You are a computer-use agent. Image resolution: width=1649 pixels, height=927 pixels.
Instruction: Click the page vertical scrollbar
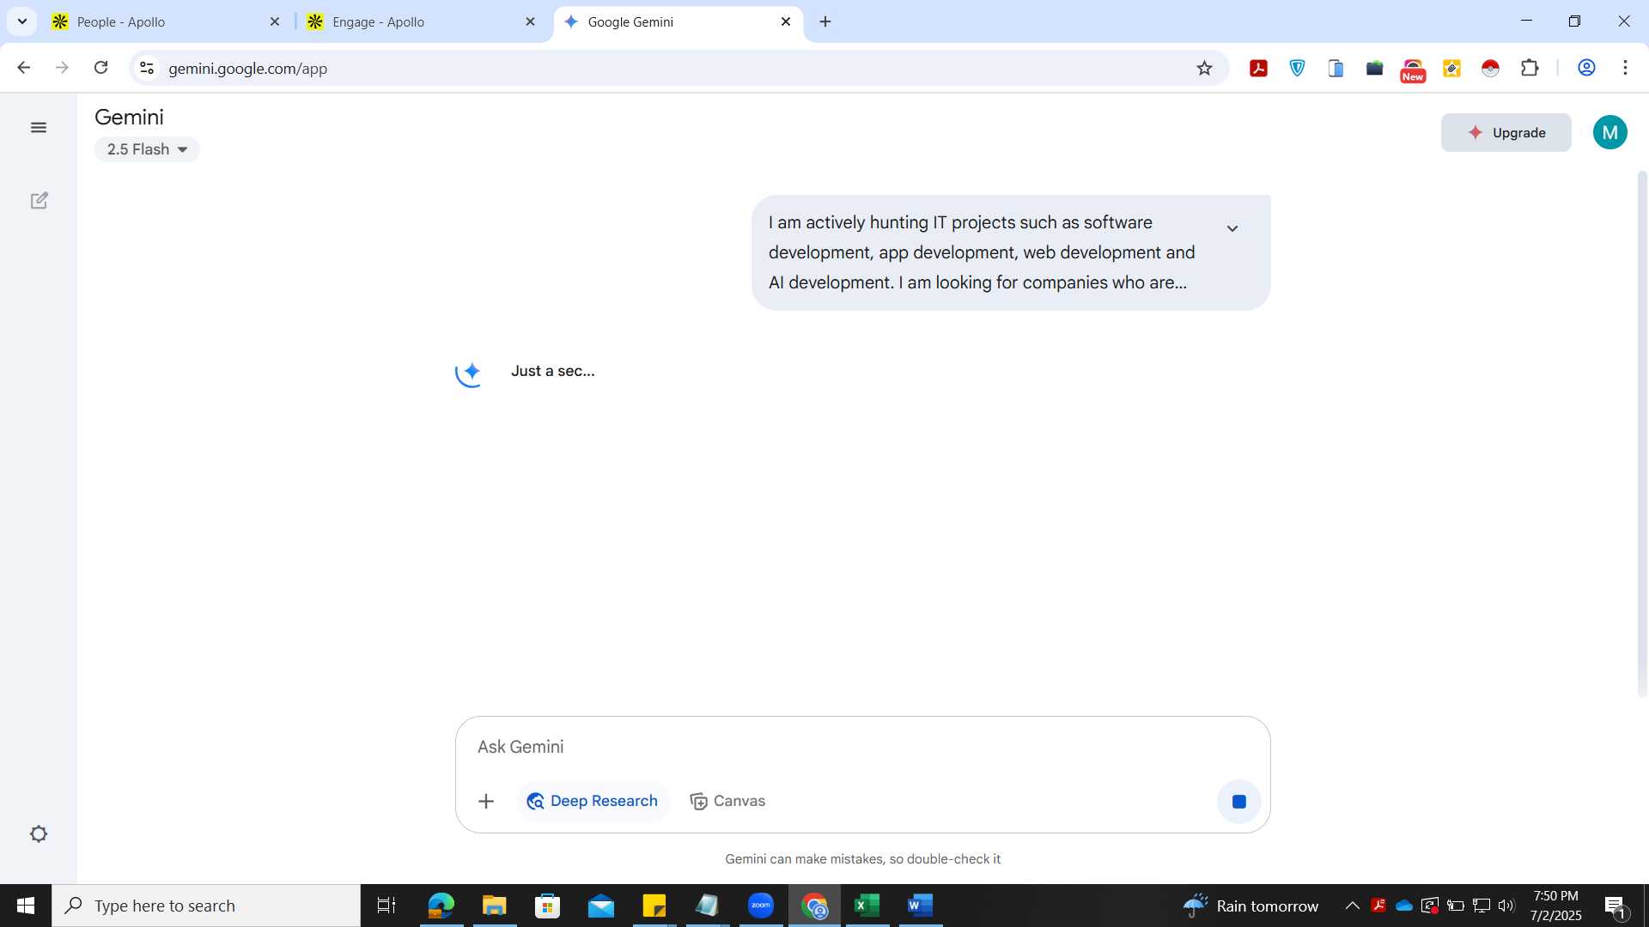1642,433
